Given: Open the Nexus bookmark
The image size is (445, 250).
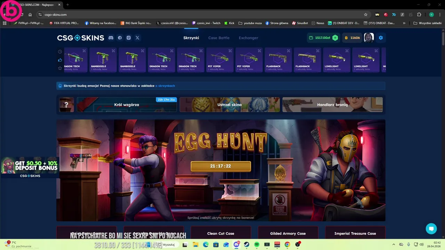Looking at the screenshot, I should [318, 23].
